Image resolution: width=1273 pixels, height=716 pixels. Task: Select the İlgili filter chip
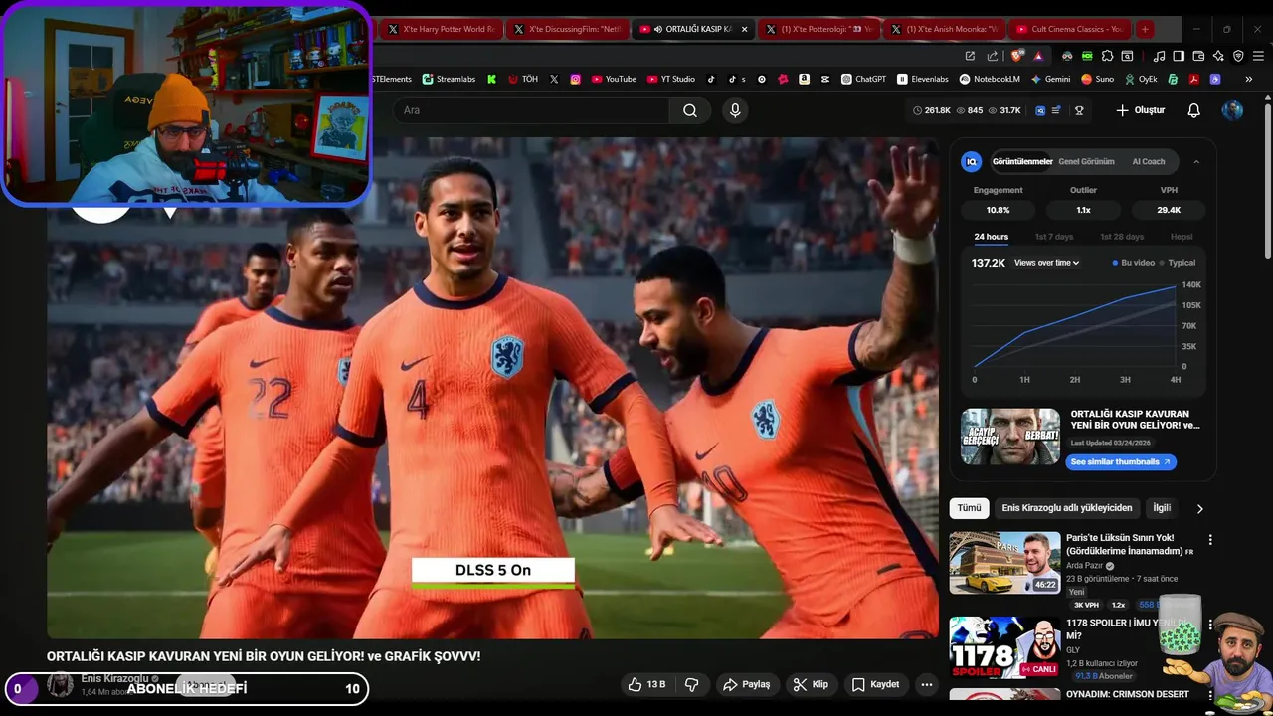click(1162, 508)
